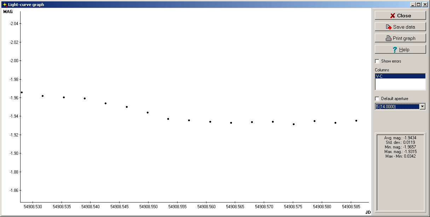Save data using the disk icon button
This screenshot has width=430, height=217.
[400, 27]
